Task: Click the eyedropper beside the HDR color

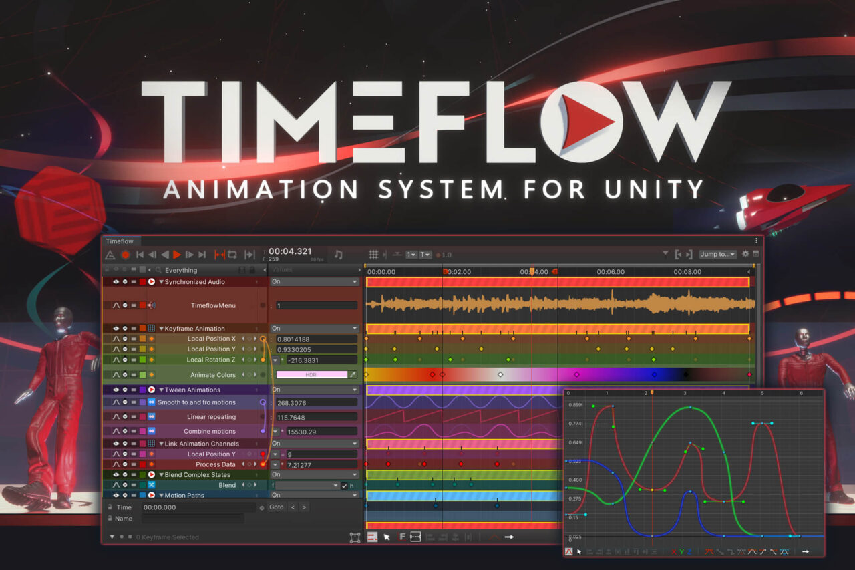Action: click(353, 375)
